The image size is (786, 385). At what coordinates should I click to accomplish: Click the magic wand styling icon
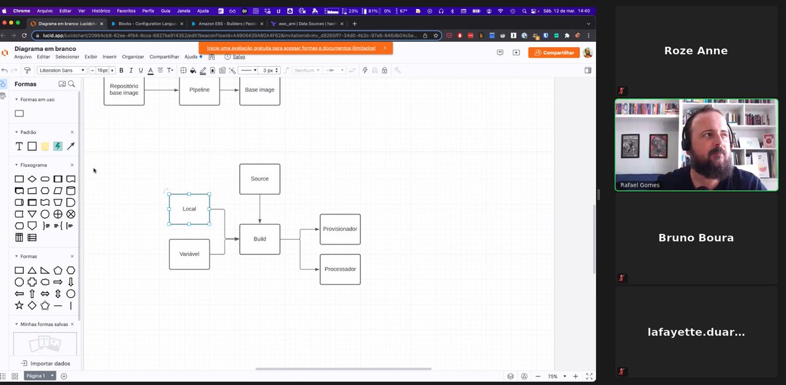point(232,70)
